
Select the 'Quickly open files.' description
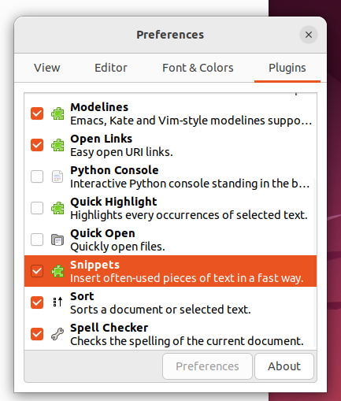pyautogui.click(x=117, y=247)
